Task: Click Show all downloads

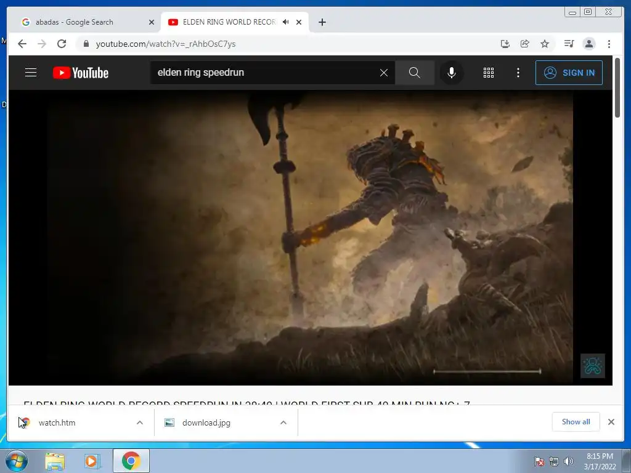Action: click(x=576, y=421)
